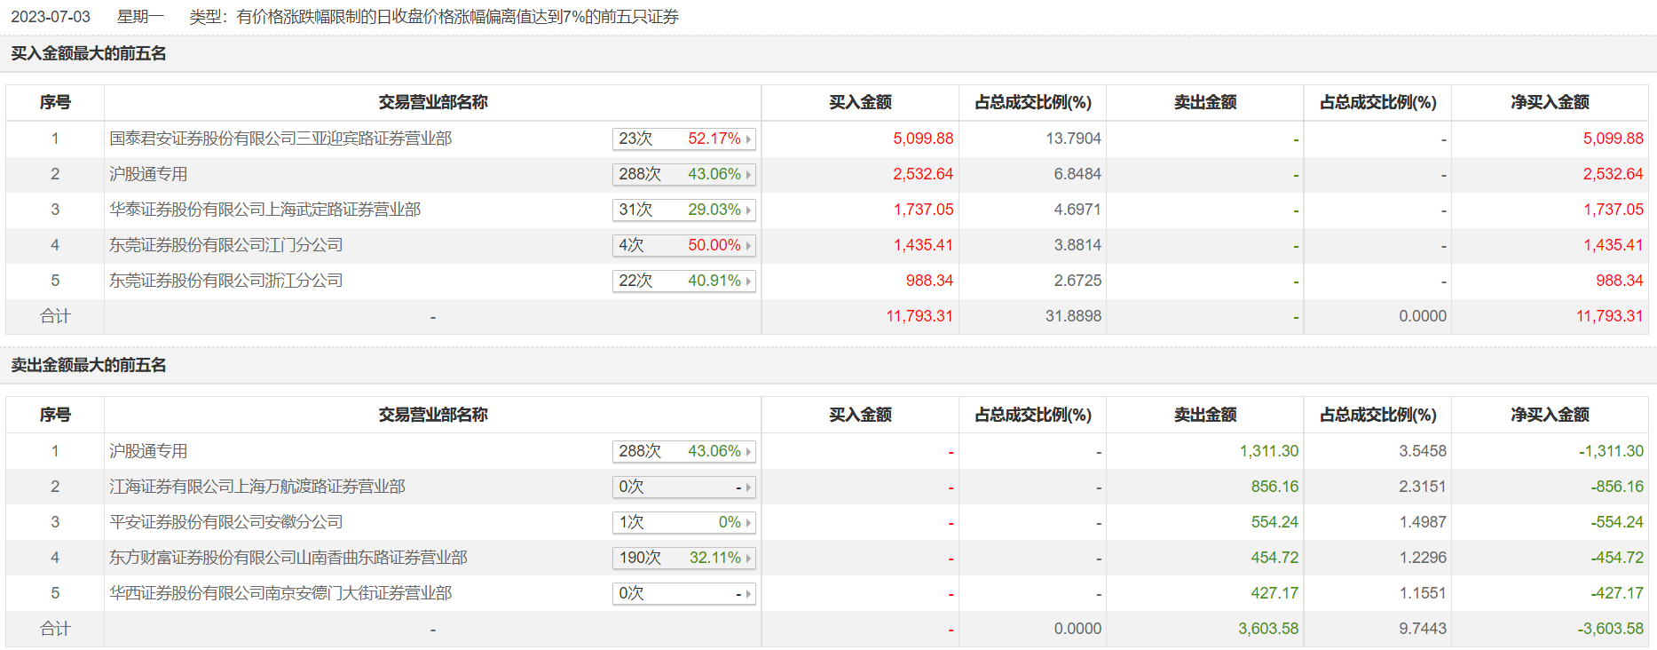Expand 东莞证券浙江分公司 22次 40.91% stats box
The height and width of the screenshot is (650, 1657).
683,281
